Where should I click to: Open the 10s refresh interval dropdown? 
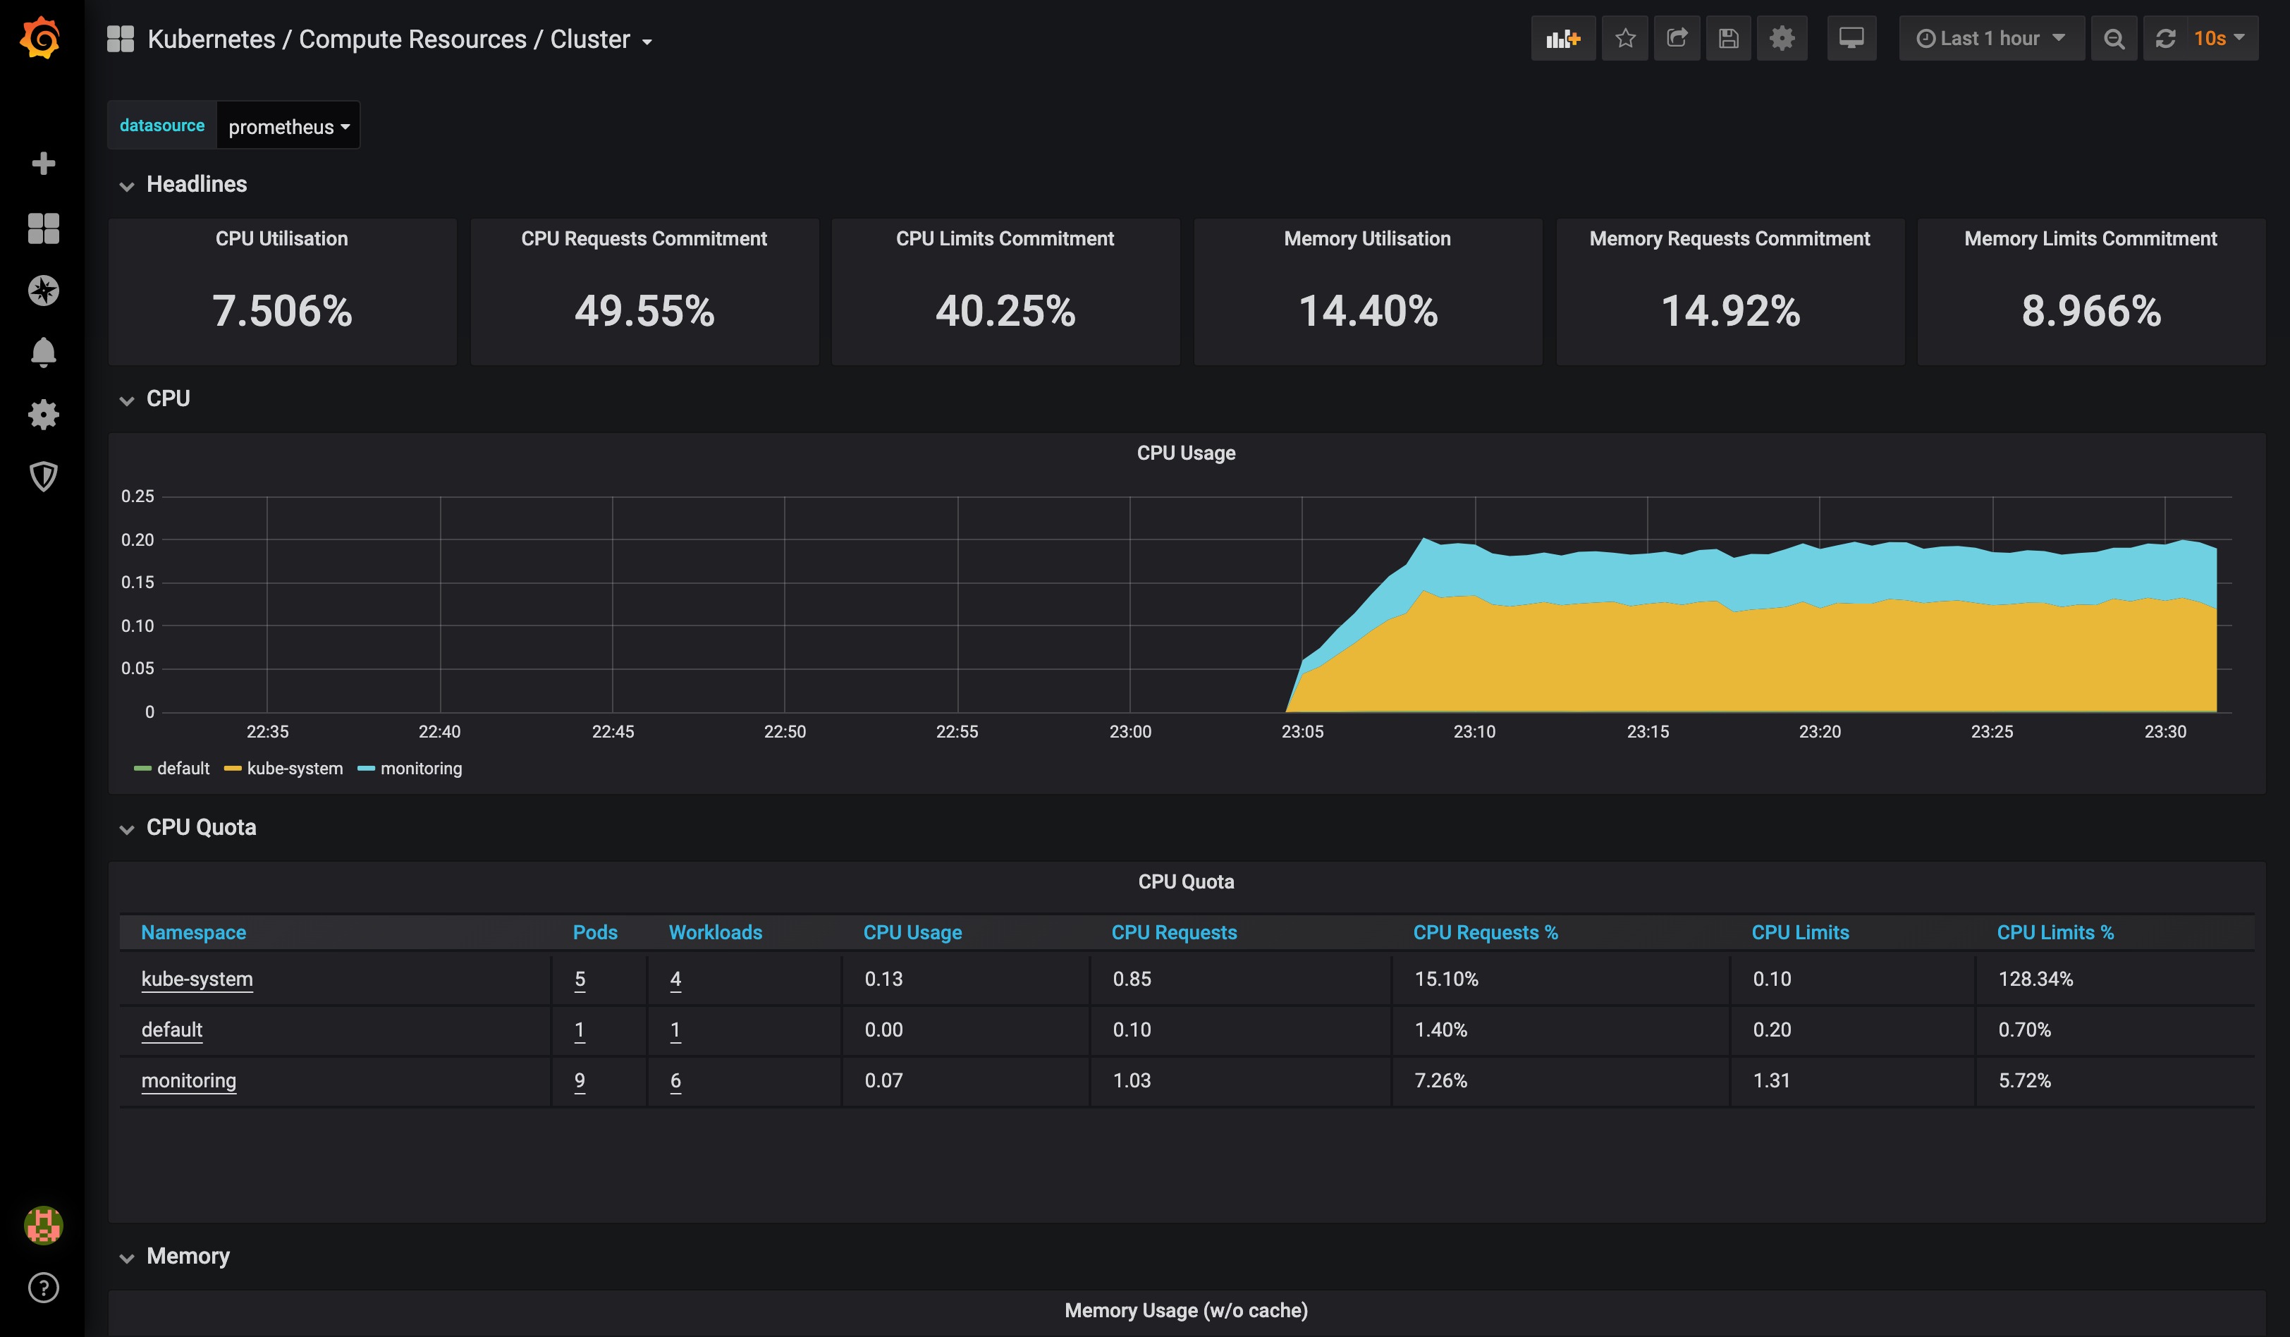(x=2218, y=38)
